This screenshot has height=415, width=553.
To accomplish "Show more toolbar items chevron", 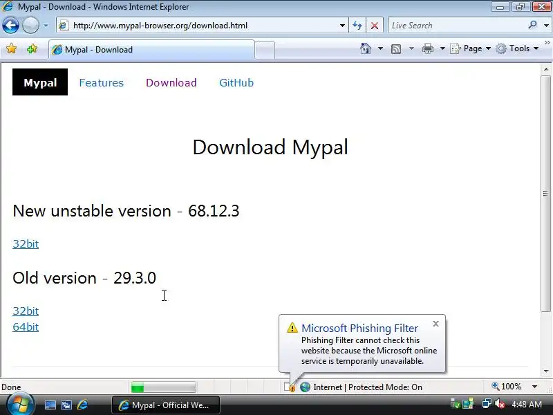I will pyautogui.click(x=547, y=43).
